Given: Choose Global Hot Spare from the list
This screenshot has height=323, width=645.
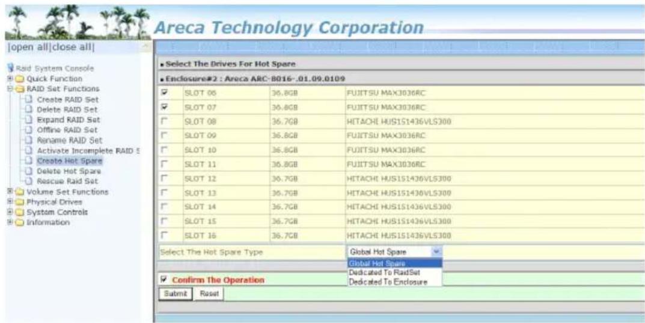Looking at the screenshot, I should (395, 263).
